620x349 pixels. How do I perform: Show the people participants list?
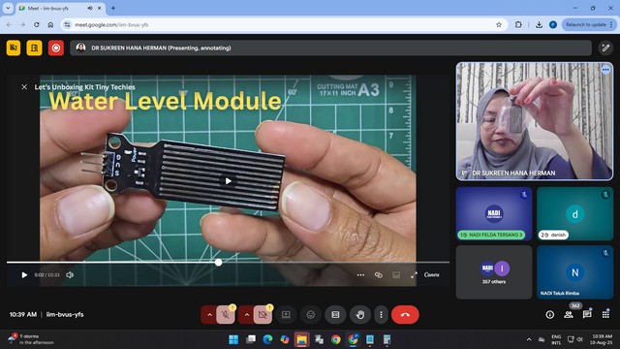click(x=569, y=314)
